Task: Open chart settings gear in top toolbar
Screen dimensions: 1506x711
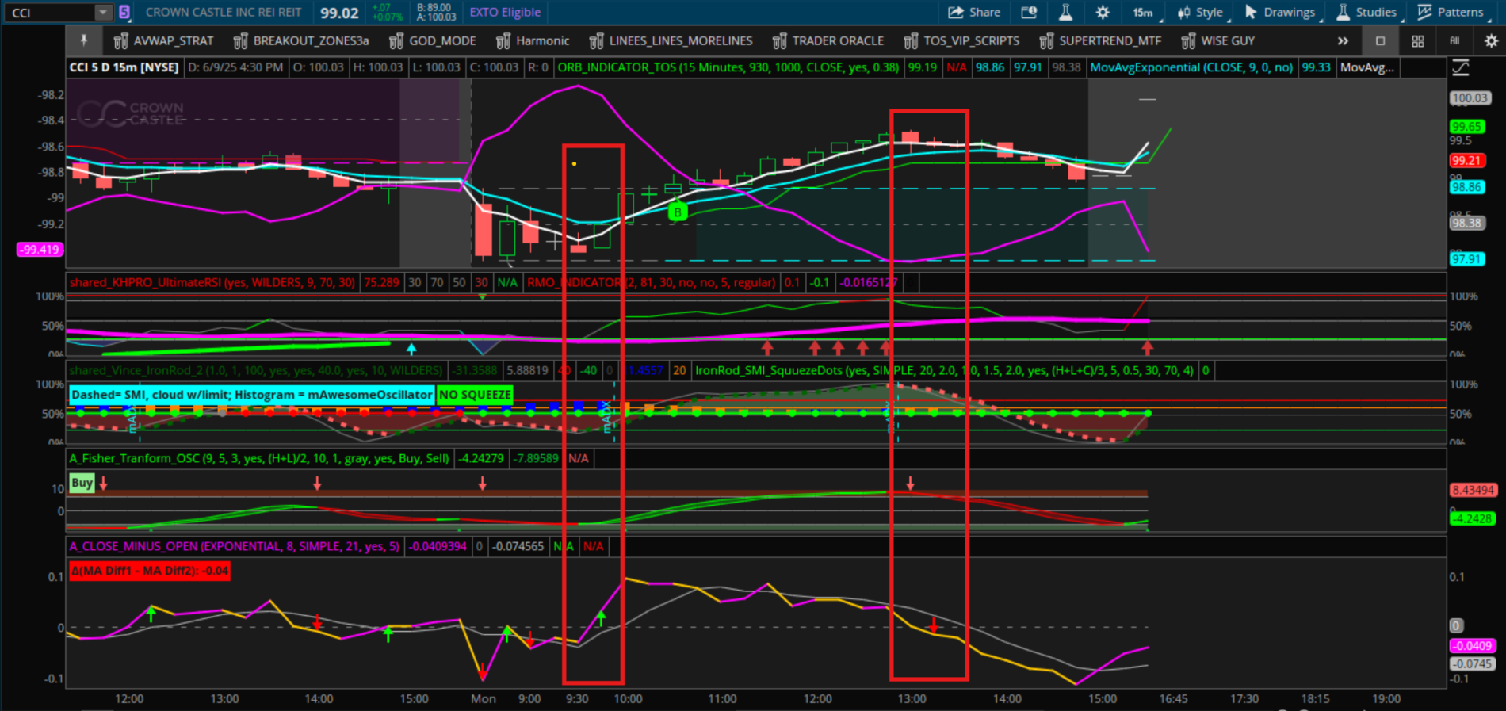Action: (x=1103, y=12)
